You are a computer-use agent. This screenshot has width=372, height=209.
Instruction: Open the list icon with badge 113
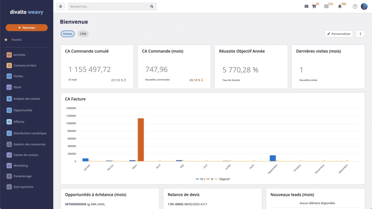326,6
